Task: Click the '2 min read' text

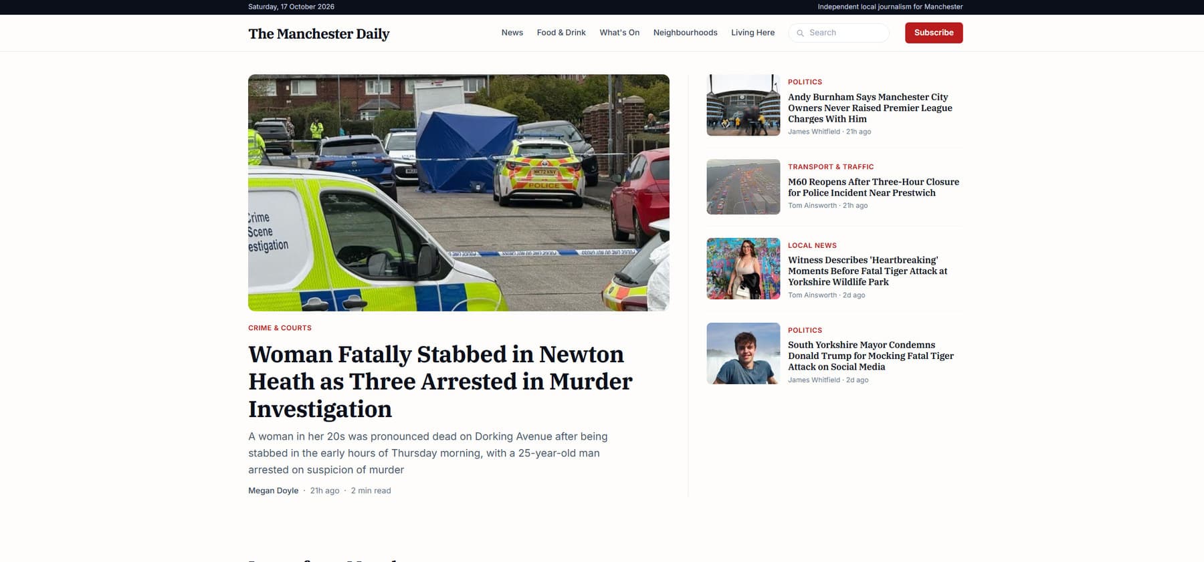Action: click(x=371, y=490)
